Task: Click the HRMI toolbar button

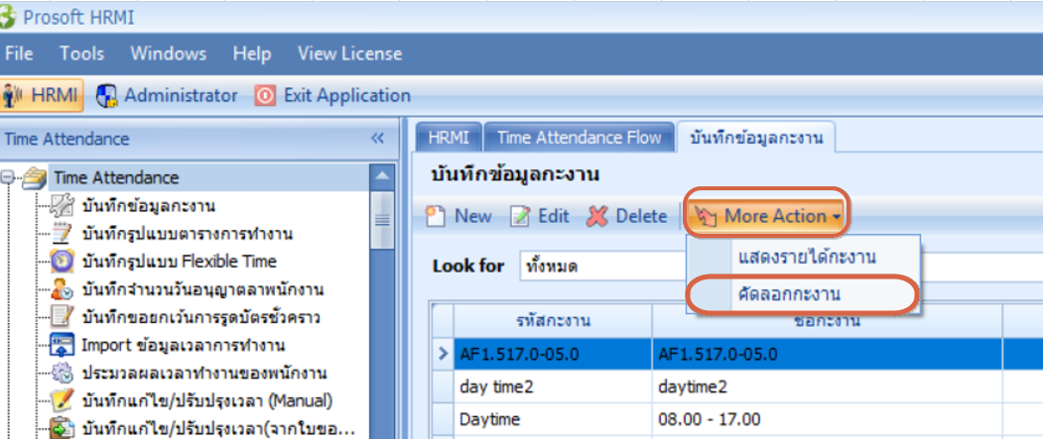Action: [x=42, y=96]
